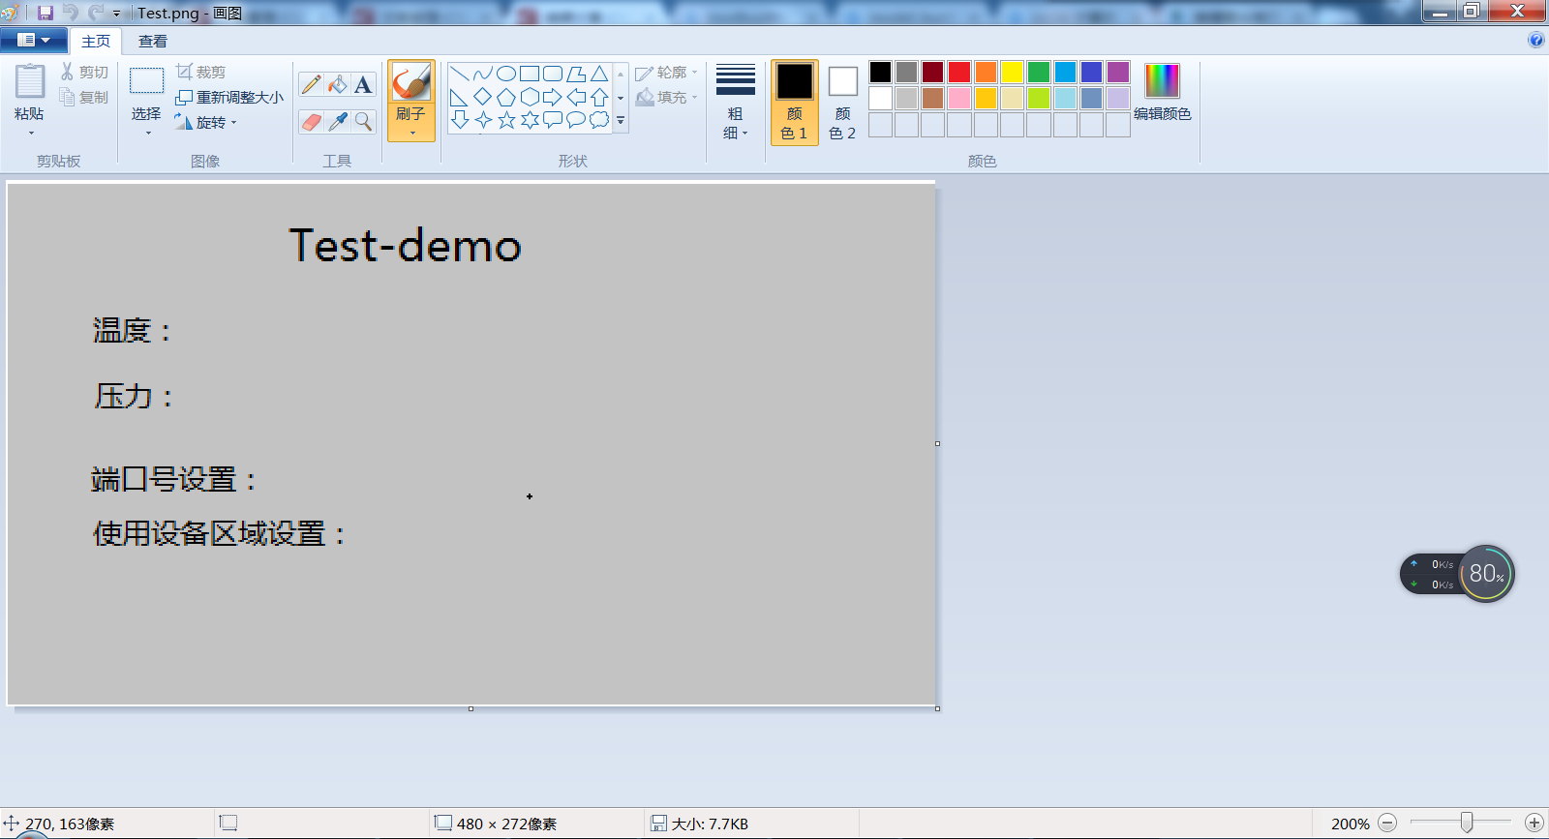Click the Save icon in the title bar

[46, 13]
